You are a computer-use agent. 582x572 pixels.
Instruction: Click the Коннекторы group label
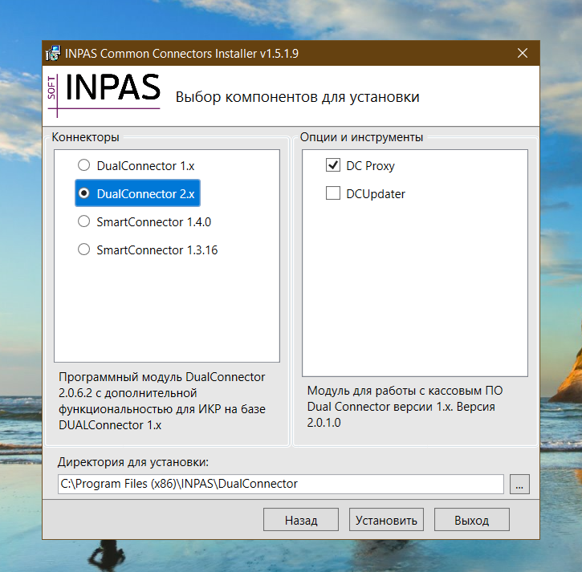click(x=86, y=137)
